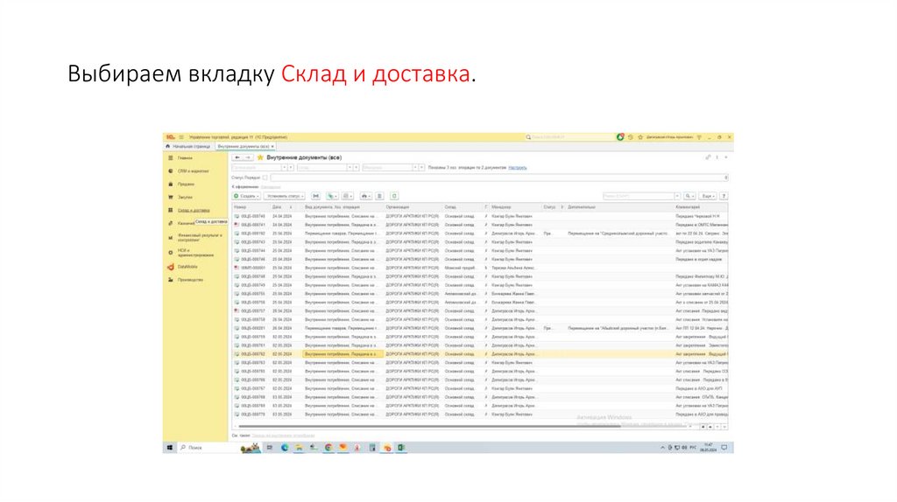Open the Продажи section
This screenshot has width=897, height=502.
click(x=186, y=184)
